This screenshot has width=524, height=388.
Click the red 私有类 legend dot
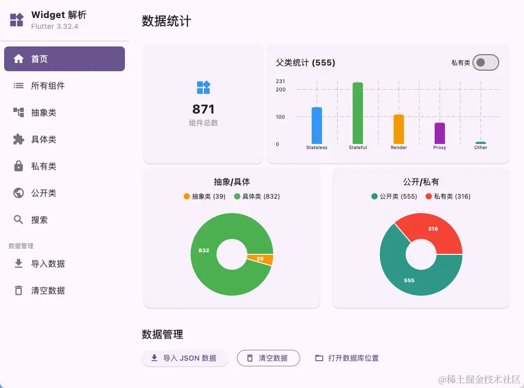429,197
